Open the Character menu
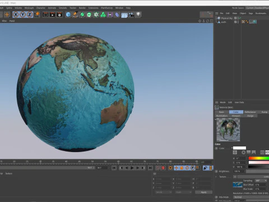Screen dimensions: 269x202 click(x=41, y=8)
